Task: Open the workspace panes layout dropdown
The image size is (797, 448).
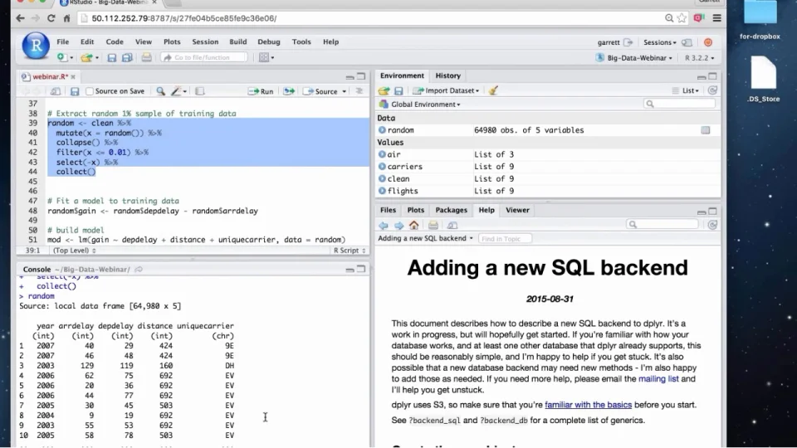Action: [266, 57]
